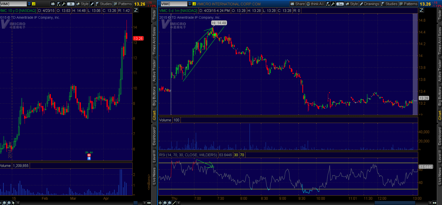Click the VIMC symbol field in right chart
442x205 pixels.
coord(174,4)
